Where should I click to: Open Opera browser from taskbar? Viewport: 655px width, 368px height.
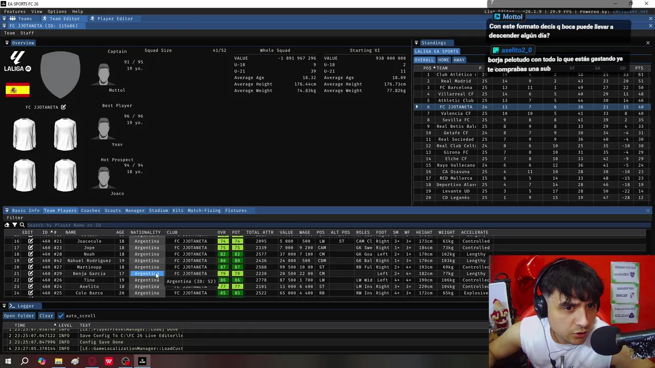(x=92, y=361)
